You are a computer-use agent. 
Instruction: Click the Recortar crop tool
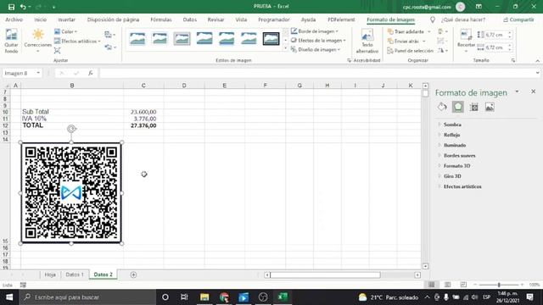(x=466, y=42)
